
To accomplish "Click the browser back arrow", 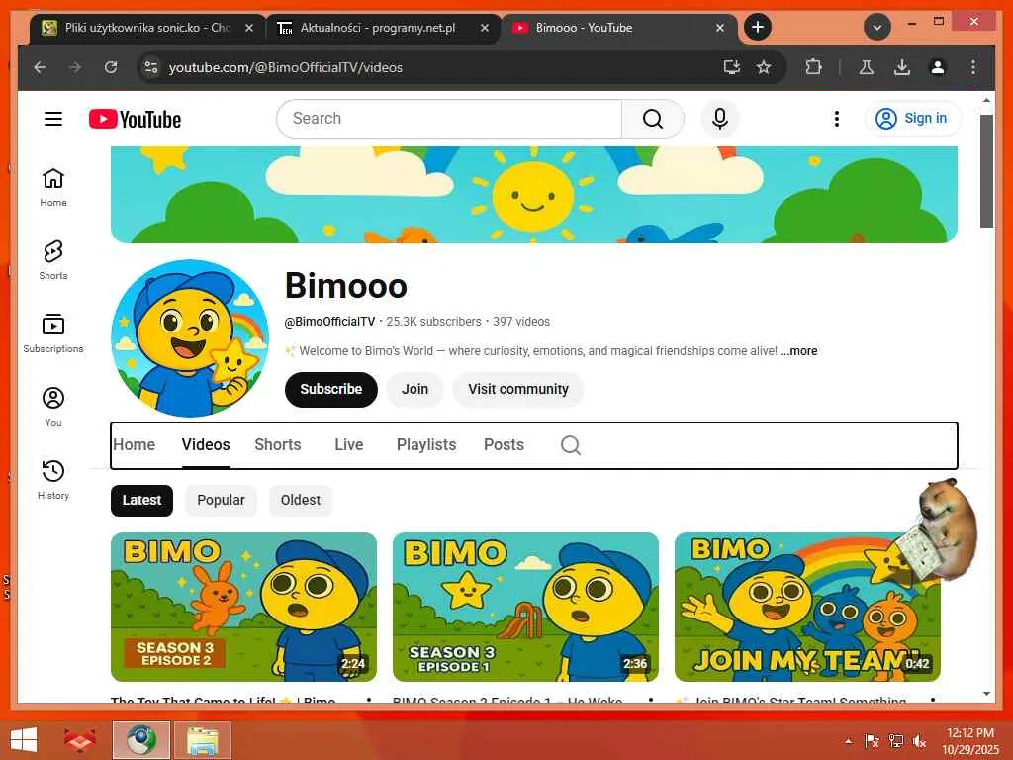I will coord(40,67).
